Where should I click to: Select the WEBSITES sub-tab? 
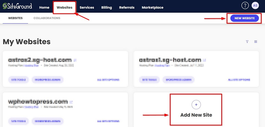click(15, 18)
